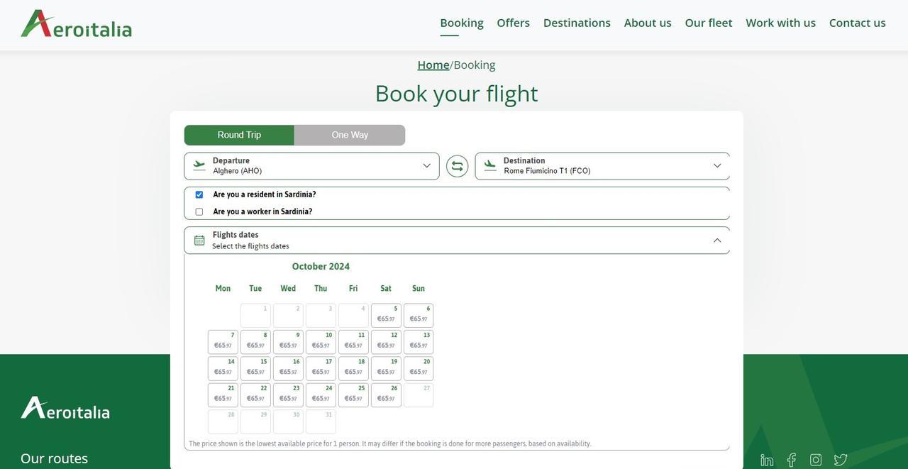Open the Offers menu item
The height and width of the screenshot is (469, 908).
[x=513, y=23]
